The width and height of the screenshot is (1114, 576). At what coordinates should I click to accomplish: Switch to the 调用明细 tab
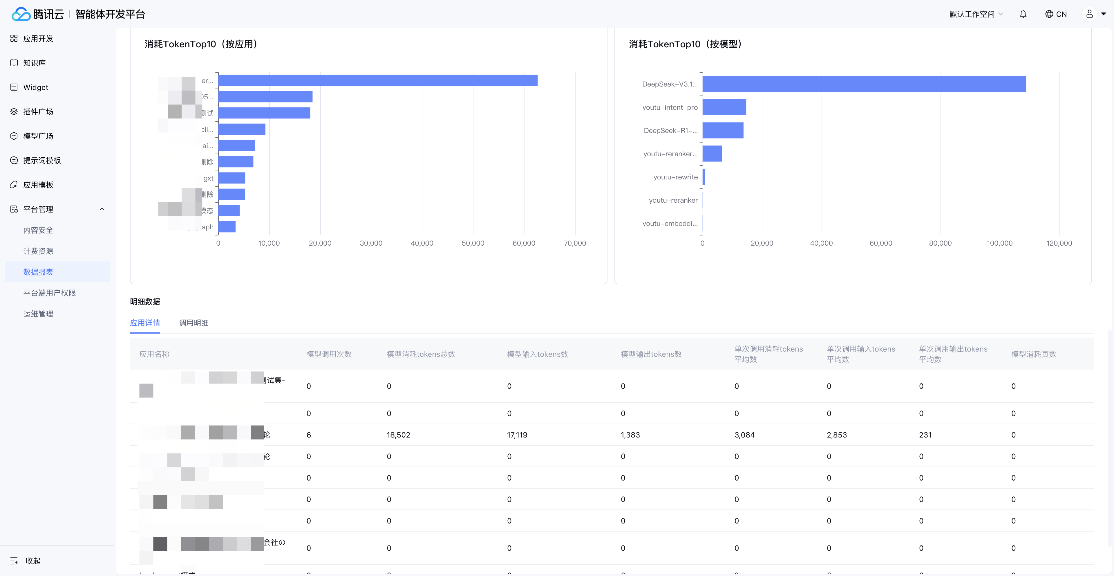(x=194, y=323)
